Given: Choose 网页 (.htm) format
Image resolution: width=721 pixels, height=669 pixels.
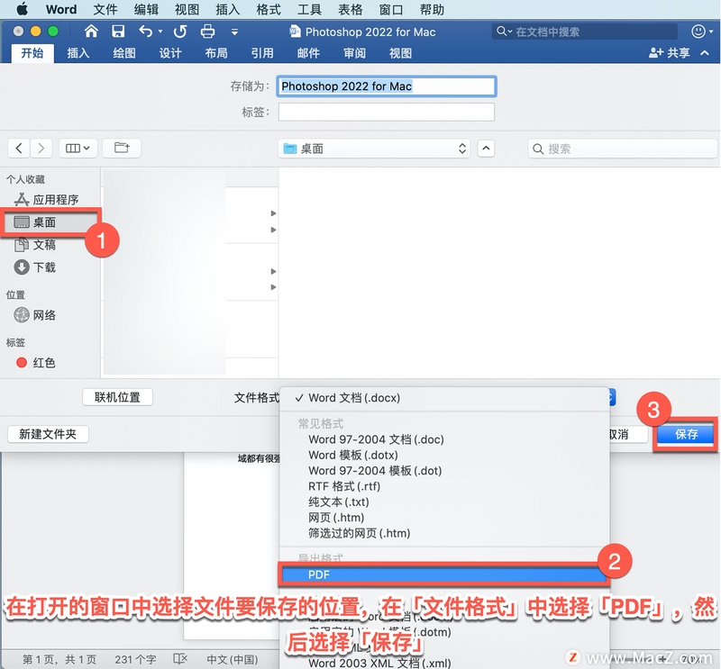Looking at the screenshot, I should click(x=443, y=518).
